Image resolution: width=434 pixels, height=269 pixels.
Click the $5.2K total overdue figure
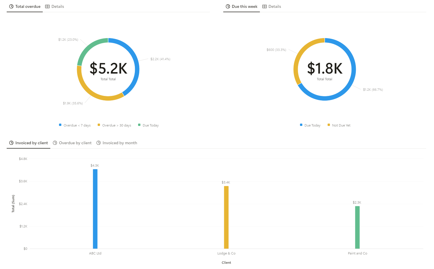108,68
